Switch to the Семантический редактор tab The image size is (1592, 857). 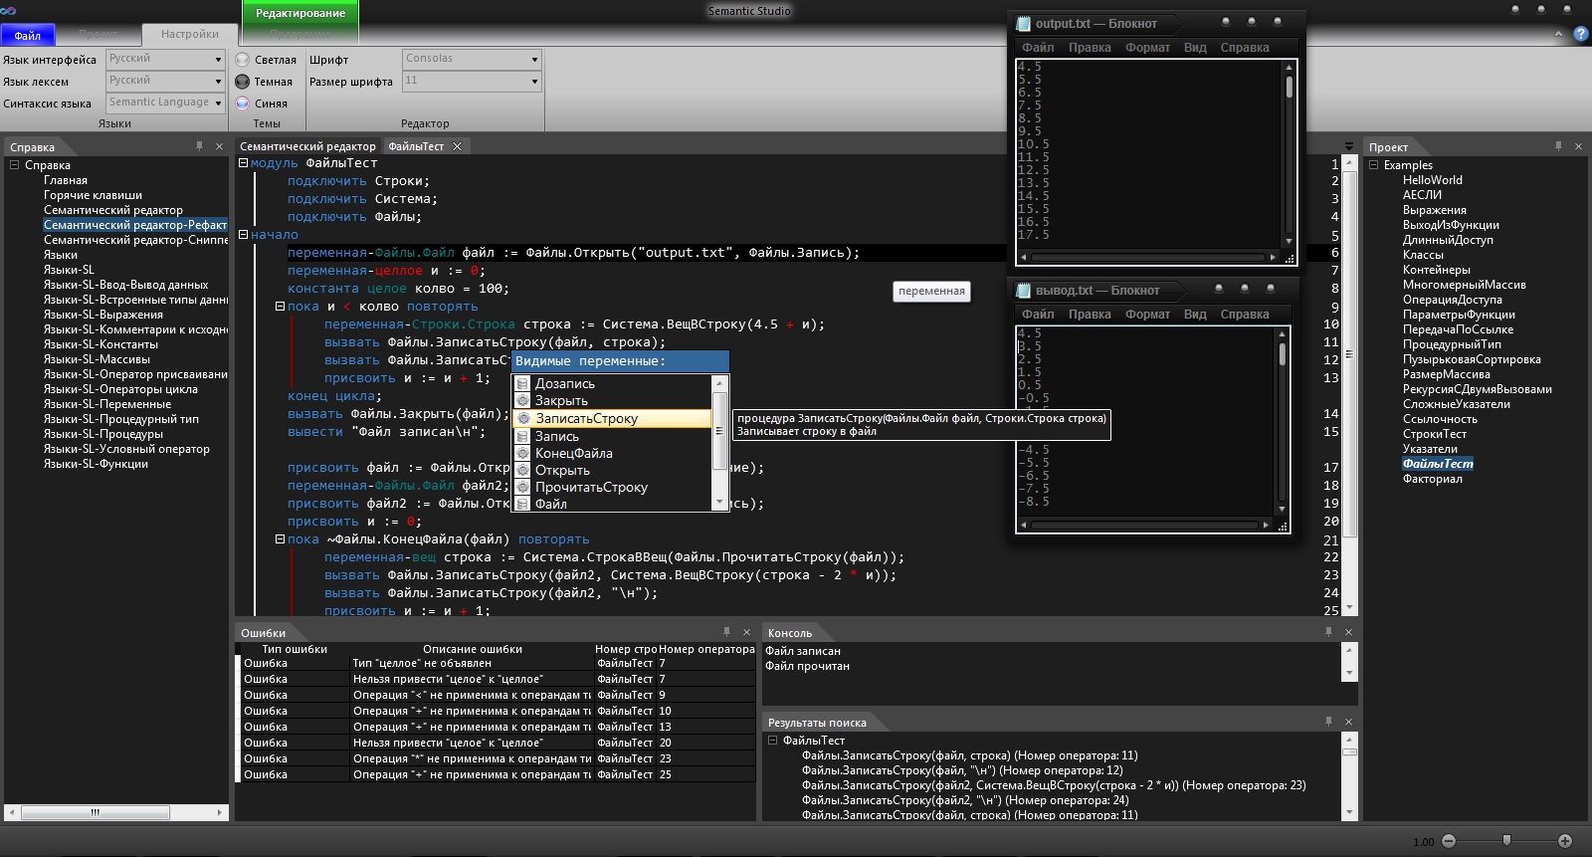point(307,146)
